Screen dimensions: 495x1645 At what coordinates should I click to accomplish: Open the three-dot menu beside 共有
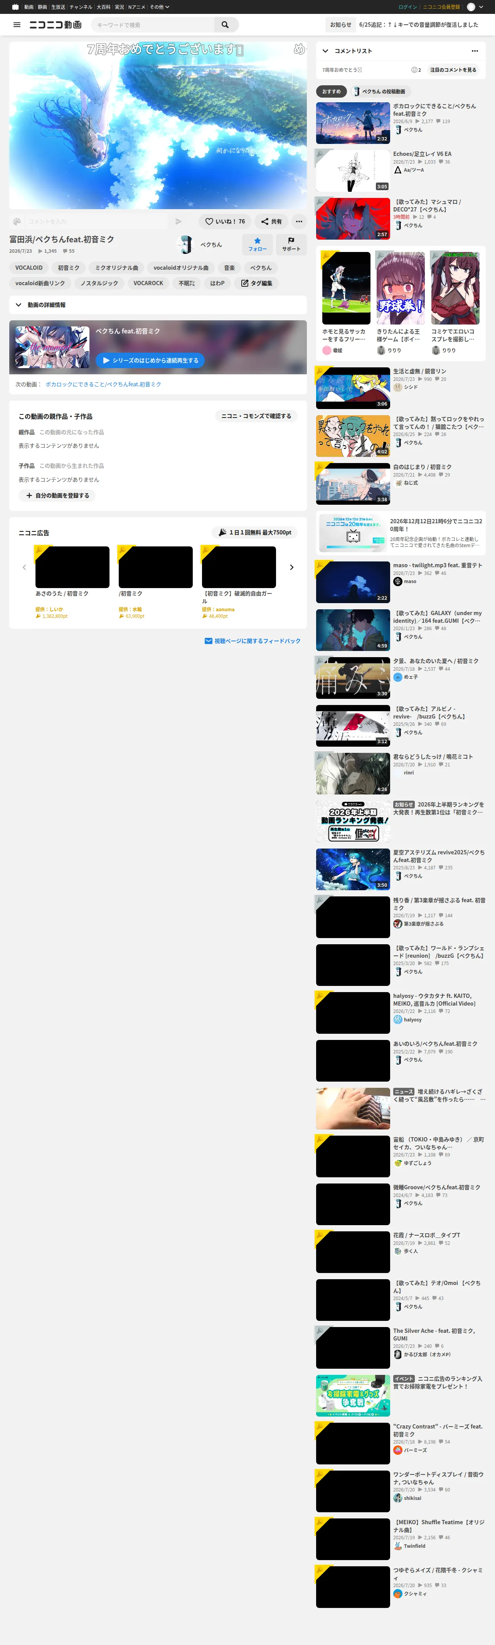click(x=299, y=221)
